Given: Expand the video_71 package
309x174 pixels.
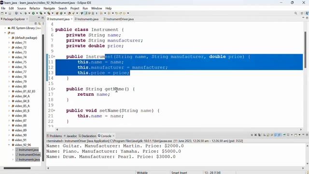Looking at the screenshot, I should point(9,43).
